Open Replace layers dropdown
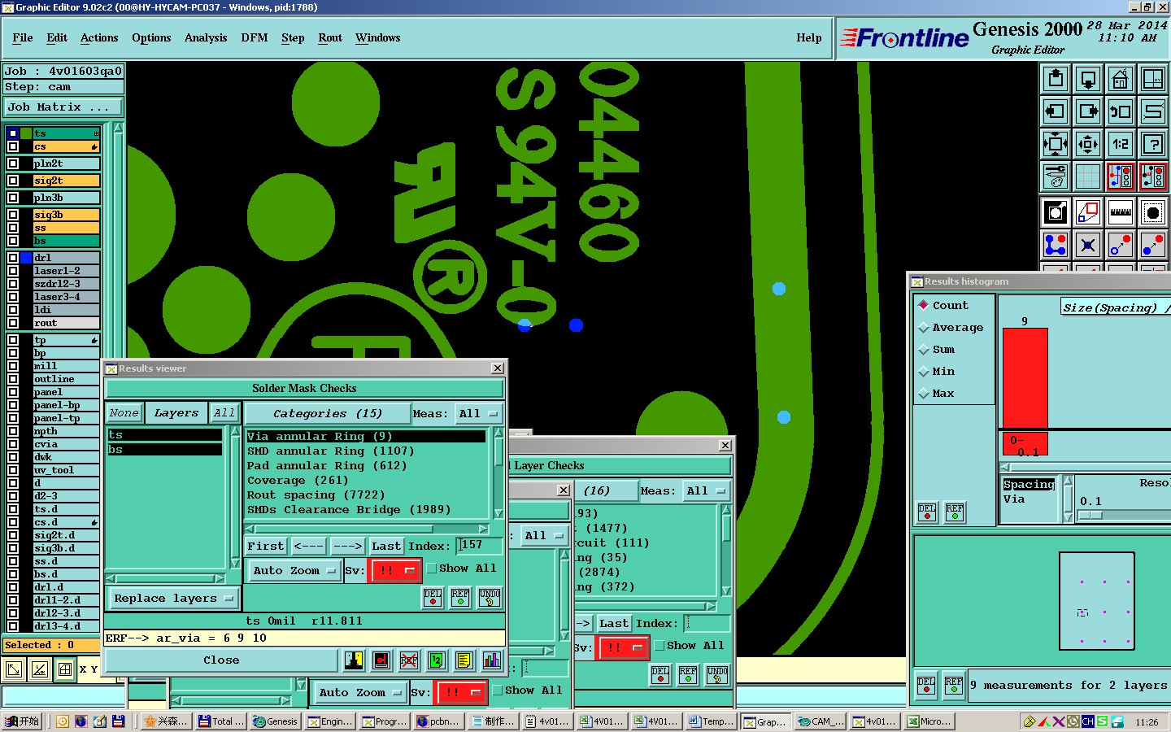 (174, 599)
